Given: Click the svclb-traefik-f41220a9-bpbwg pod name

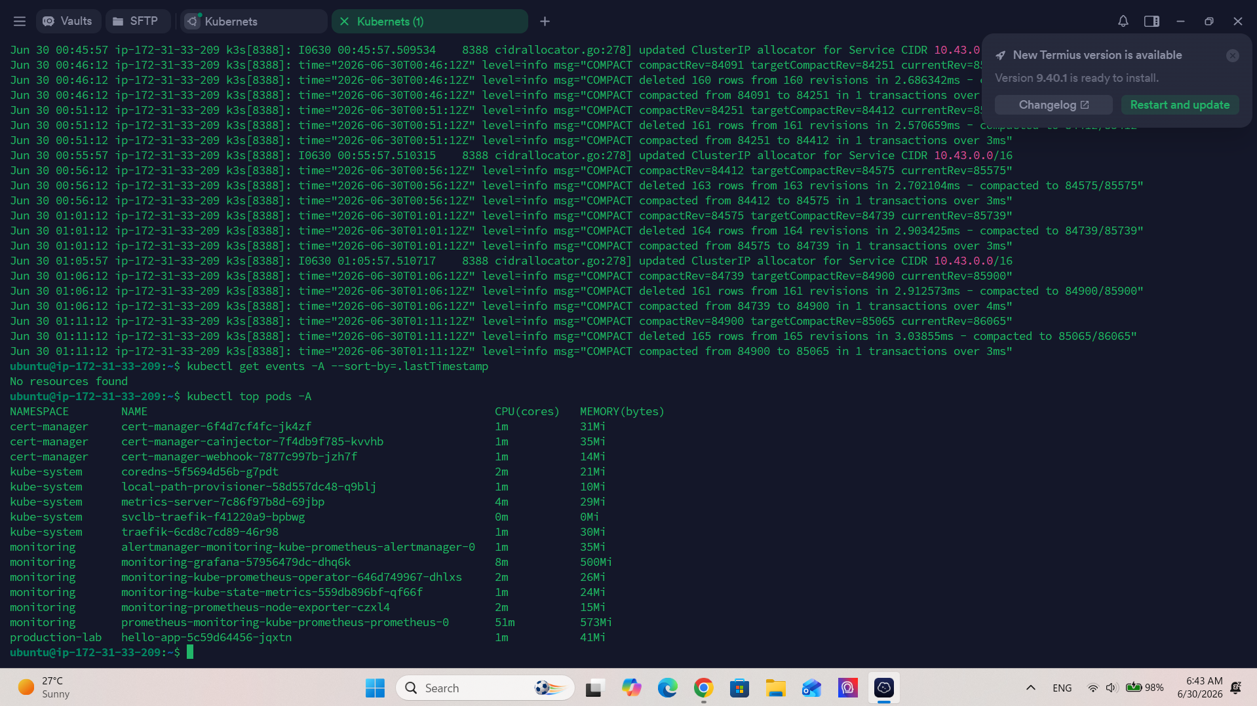Looking at the screenshot, I should (x=213, y=517).
